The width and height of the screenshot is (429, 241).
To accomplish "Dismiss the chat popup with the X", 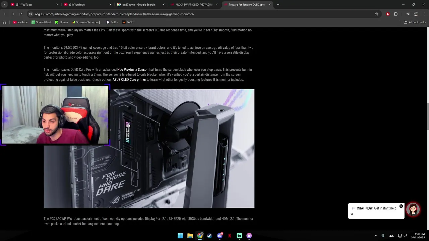I will (401, 206).
